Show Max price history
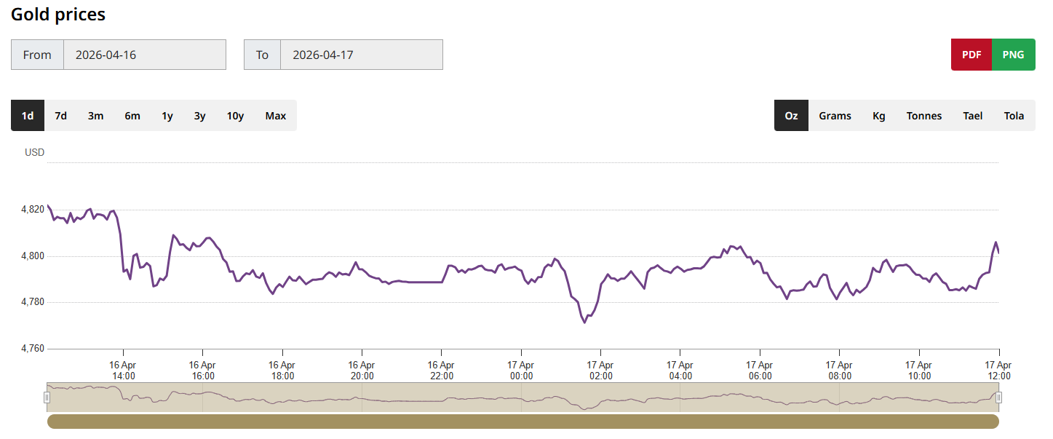 [276, 116]
